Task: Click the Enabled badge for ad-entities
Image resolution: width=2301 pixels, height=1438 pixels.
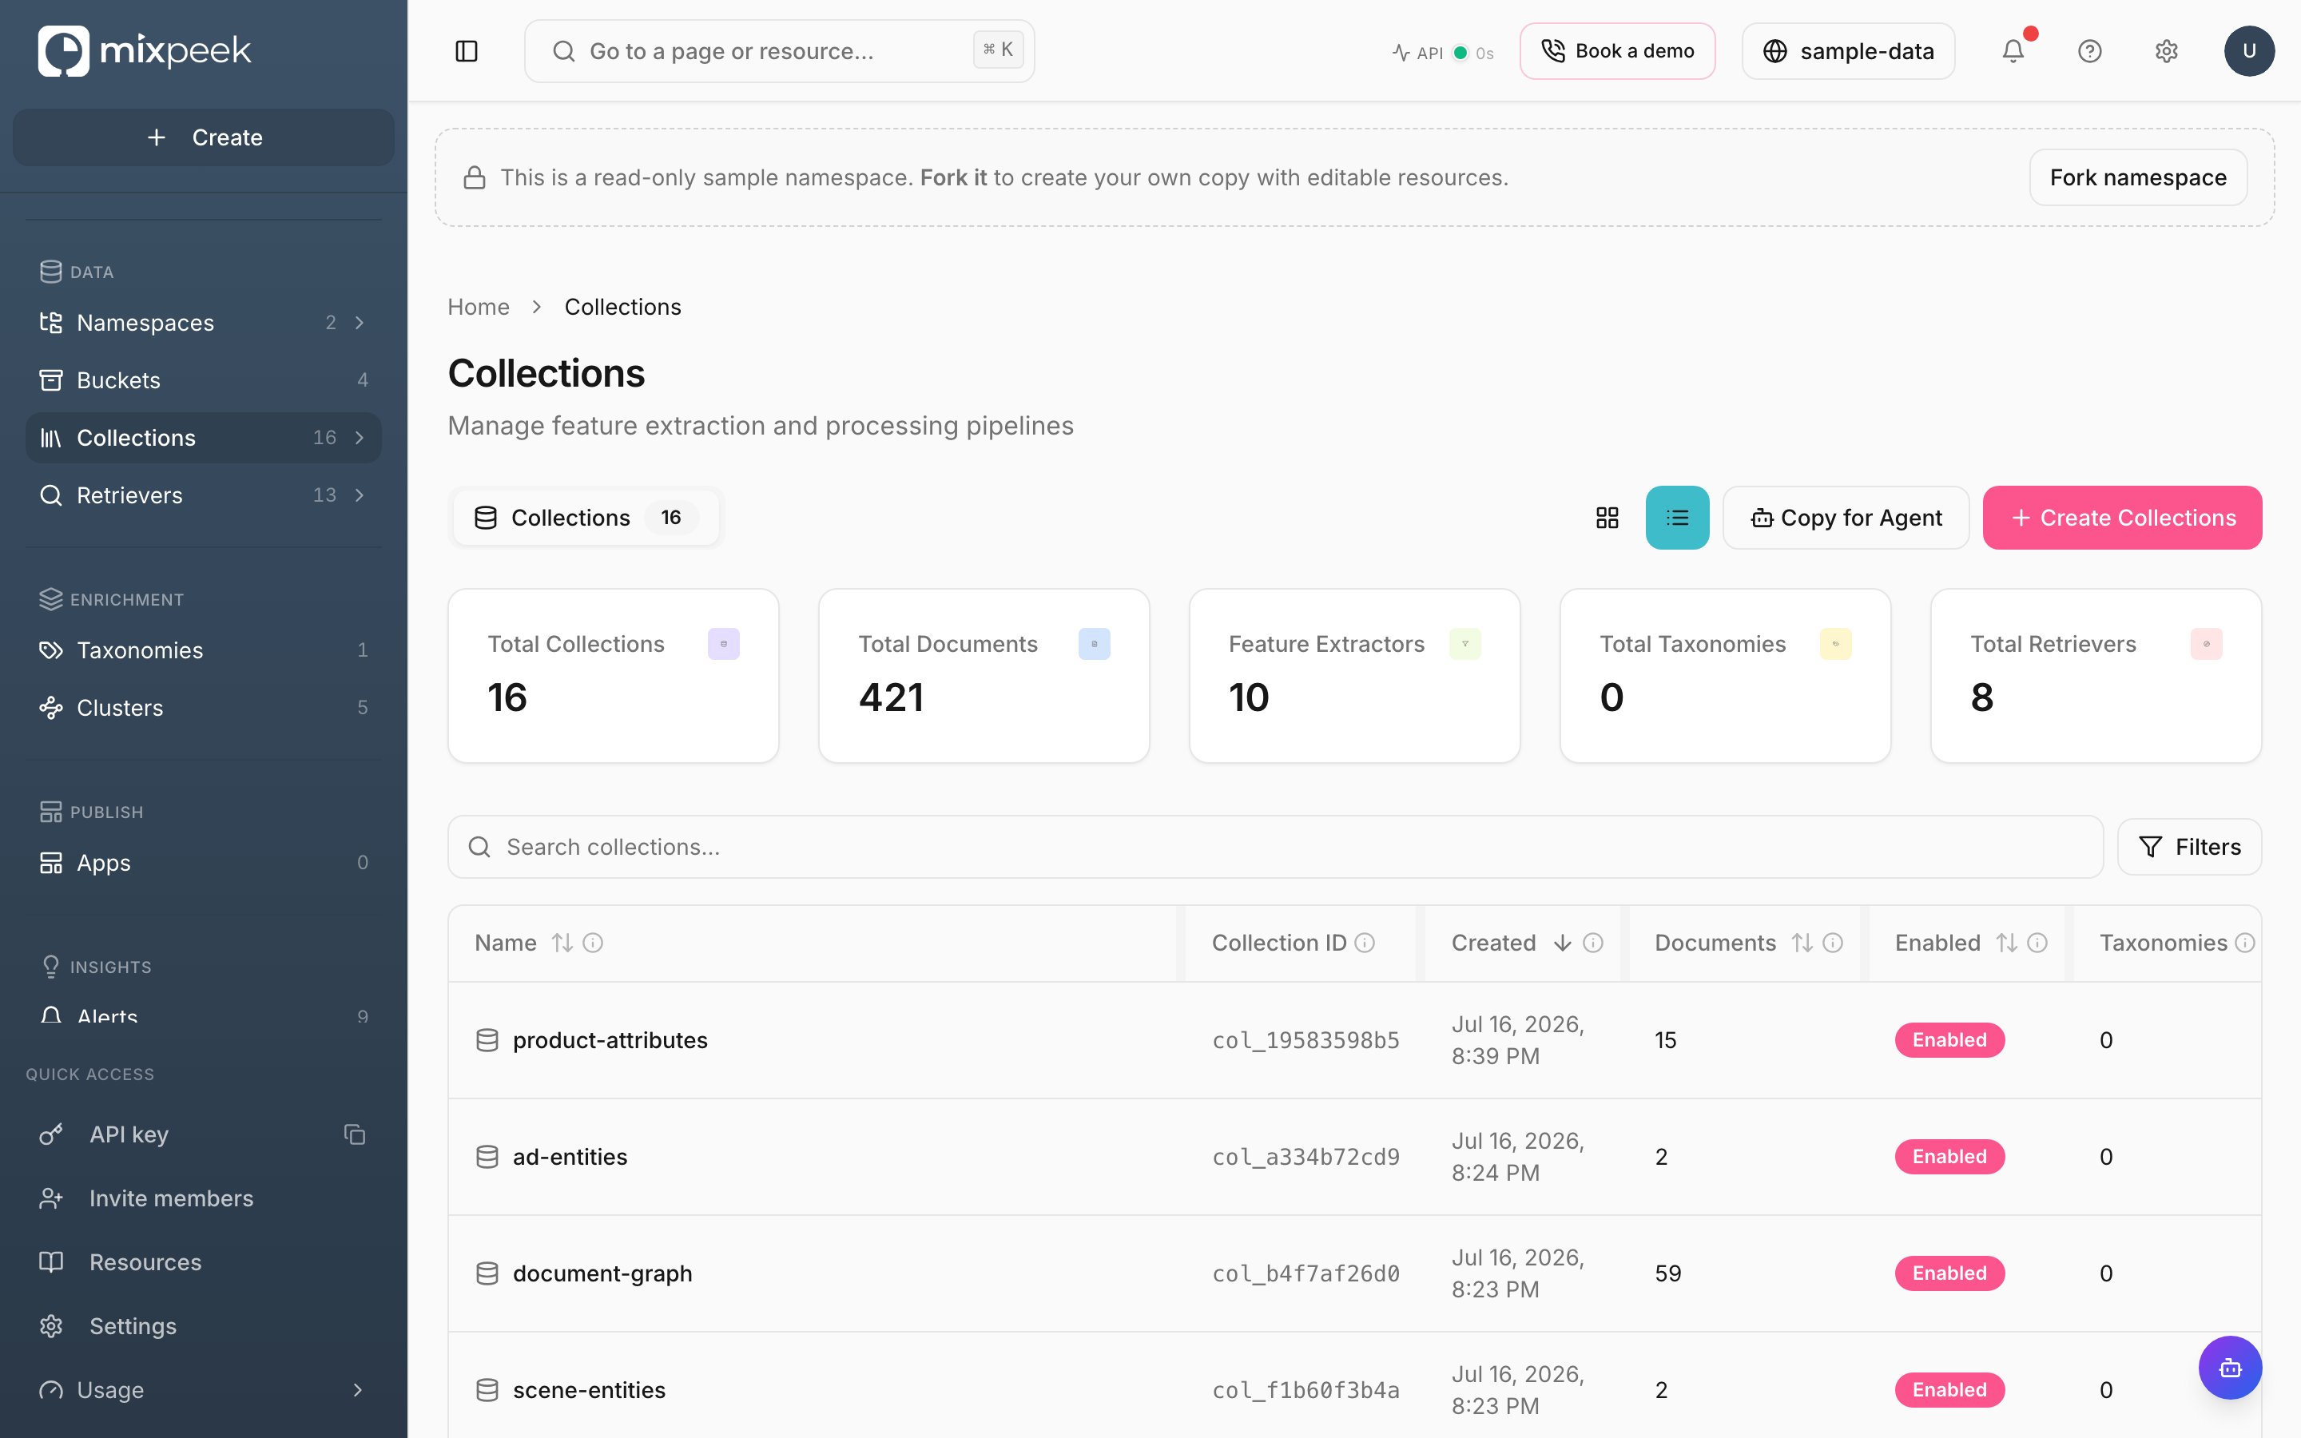Action: [1949, 1157]
